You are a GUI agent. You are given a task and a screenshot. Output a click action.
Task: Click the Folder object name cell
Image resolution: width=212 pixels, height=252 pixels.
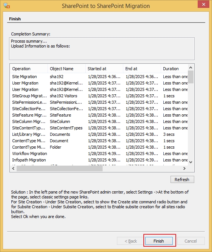[55, 148]
